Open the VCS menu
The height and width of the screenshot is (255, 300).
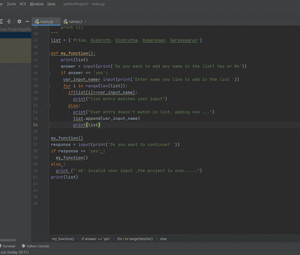tap(23, 4)
